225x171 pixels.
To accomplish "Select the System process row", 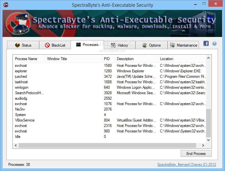I will tap(109, 115).
